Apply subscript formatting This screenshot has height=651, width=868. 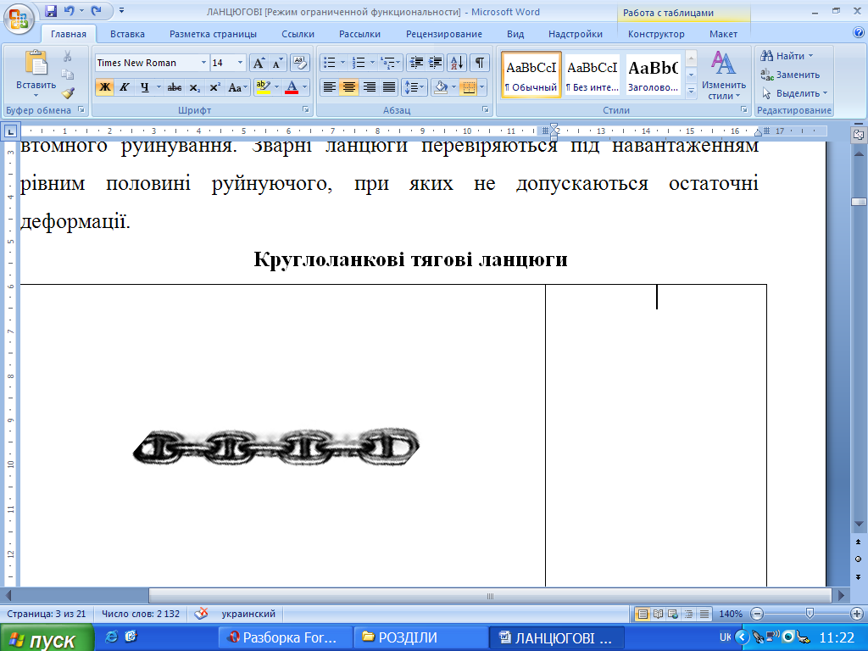pyautogui.click(x=194, y=87)
